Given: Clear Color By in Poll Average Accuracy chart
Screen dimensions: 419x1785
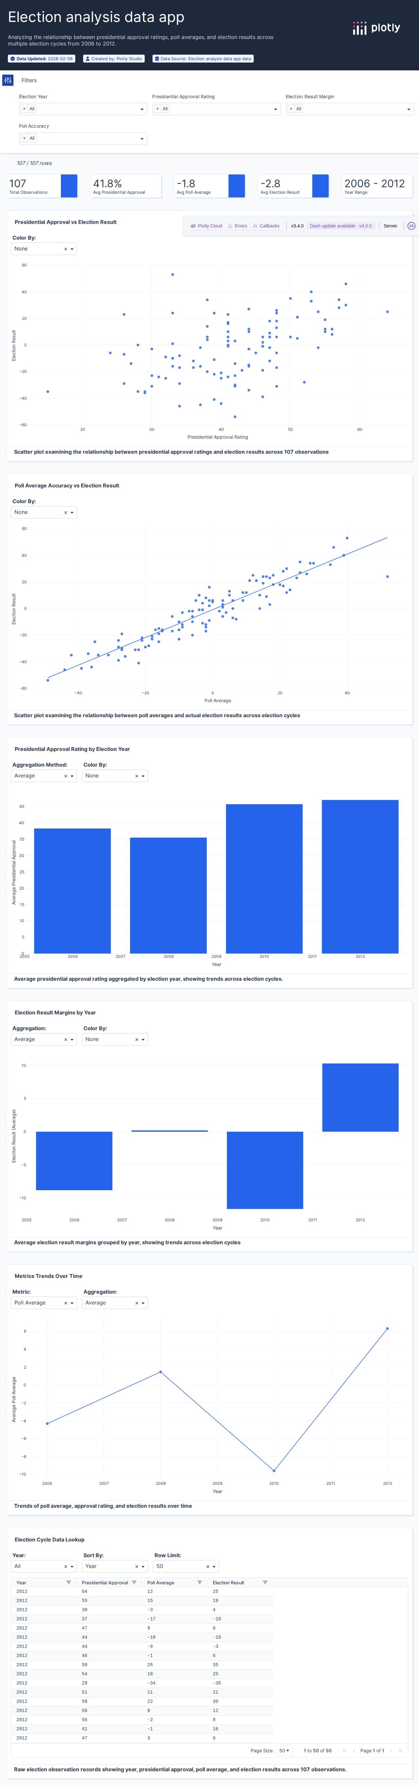Looking at the screenshot, I should (66, 513).
